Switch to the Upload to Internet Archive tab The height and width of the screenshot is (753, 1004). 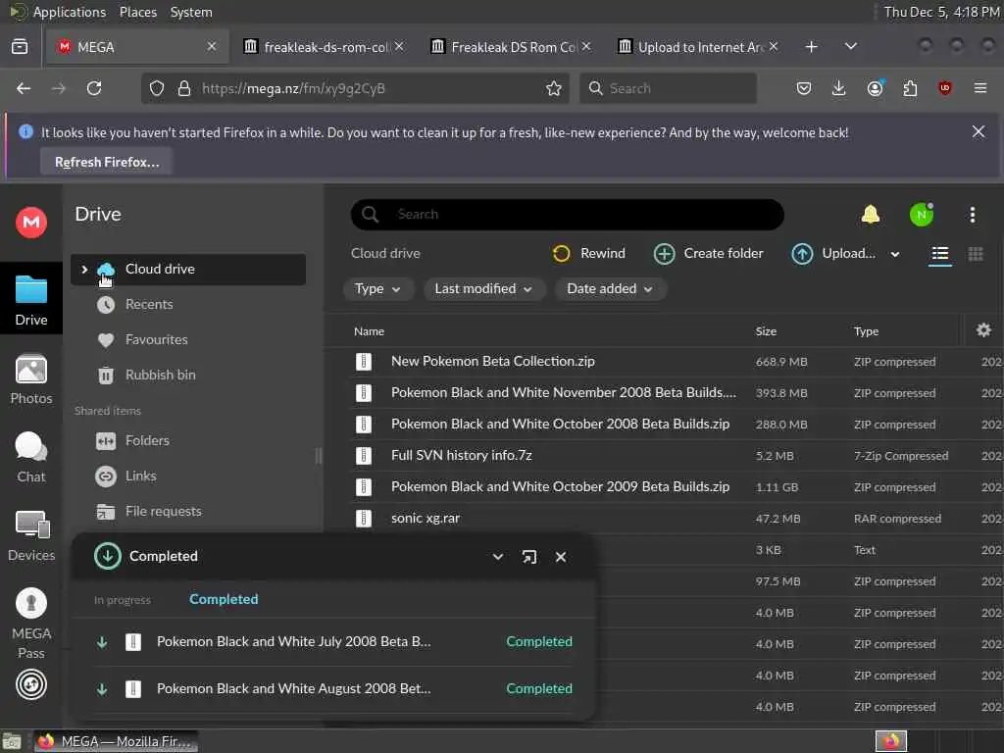698,47
